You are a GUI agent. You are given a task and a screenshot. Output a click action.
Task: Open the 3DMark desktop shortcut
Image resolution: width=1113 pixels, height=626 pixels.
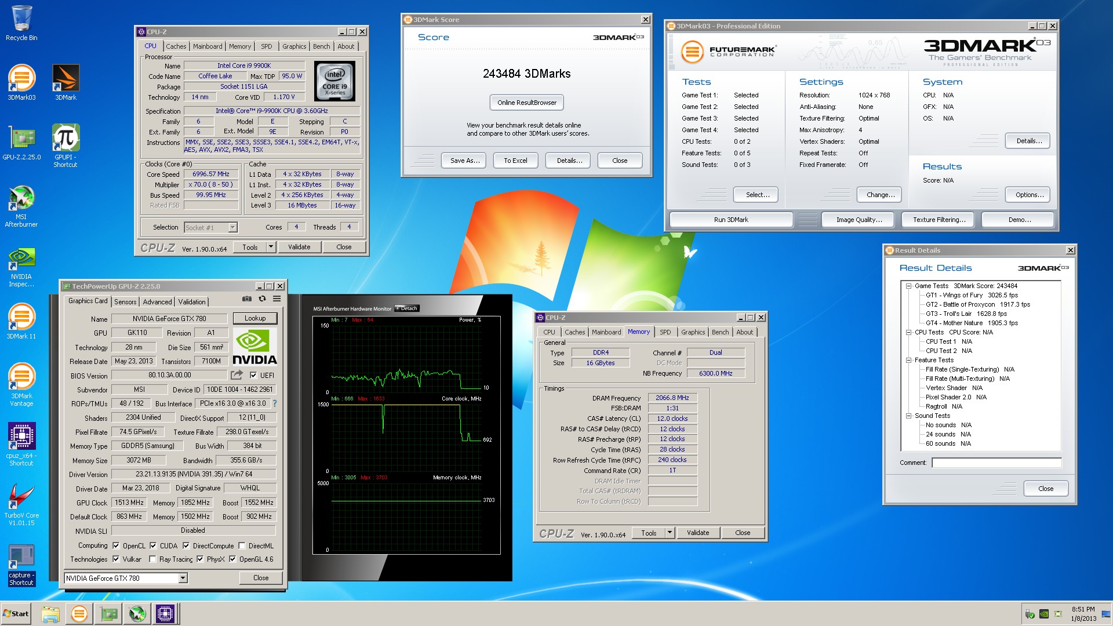pyautogui.click(x=66, y=82)
